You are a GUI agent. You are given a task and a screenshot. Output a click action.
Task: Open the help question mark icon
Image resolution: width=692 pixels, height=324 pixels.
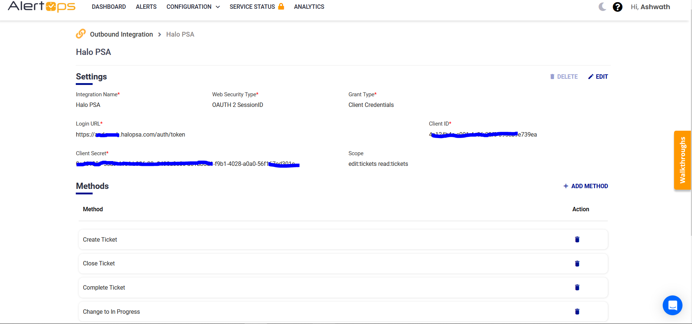(x=617, y=7)
